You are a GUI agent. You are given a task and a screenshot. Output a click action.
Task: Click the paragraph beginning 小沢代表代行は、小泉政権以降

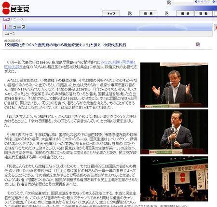click(x=71, y=146)
